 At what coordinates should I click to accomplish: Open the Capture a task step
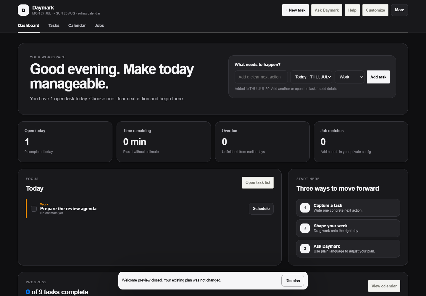(348, 208)
